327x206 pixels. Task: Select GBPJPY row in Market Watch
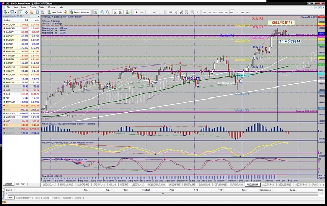click(x=21, y=63)
